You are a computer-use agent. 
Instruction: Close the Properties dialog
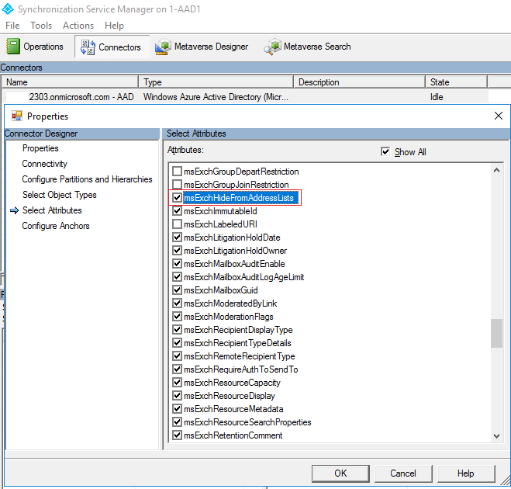499,116
